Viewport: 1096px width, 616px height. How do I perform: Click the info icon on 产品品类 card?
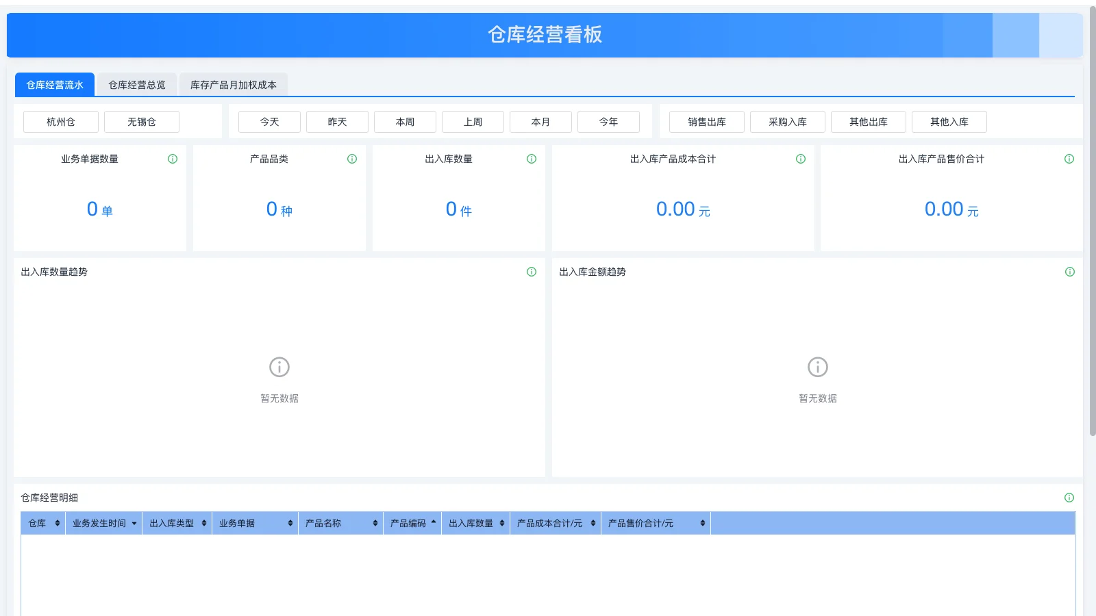tap(352, 159)
